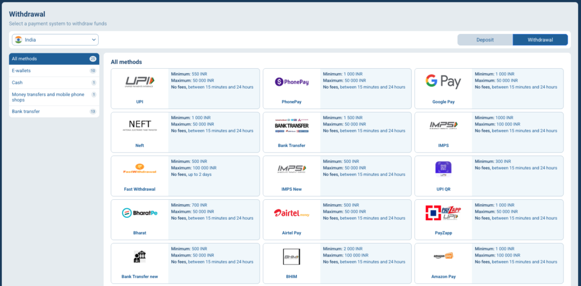The image size is (581, 286).
Task: Click 'Minimum: 2 000 INR' text
Action: click(x=343, y=249)
